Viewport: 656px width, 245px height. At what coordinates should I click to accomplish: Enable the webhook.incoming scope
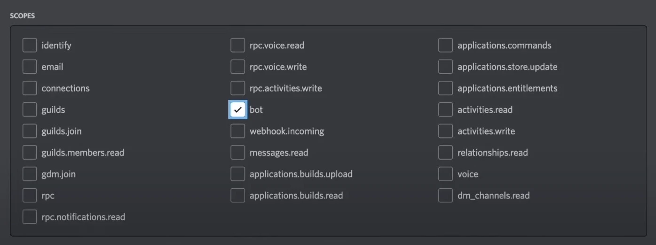pyautogui.click(x=237, y=131)
